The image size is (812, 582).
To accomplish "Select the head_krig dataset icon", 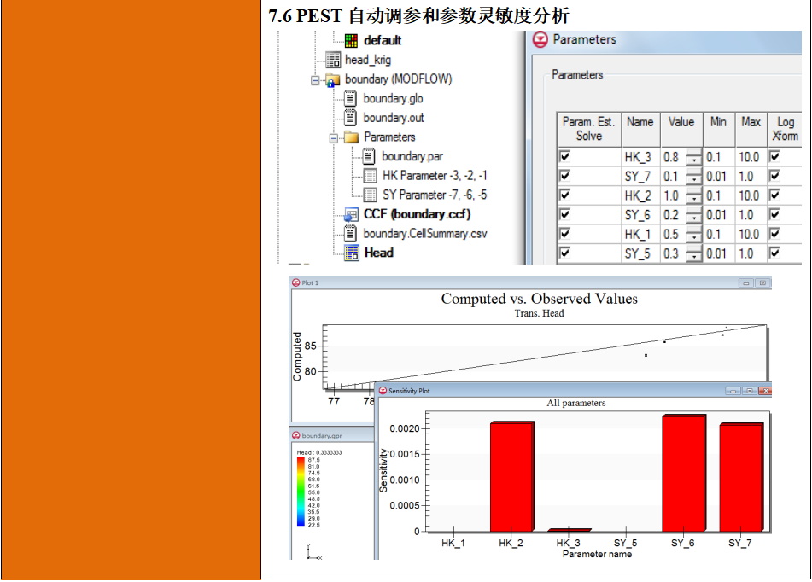I will tap(333, 59).
